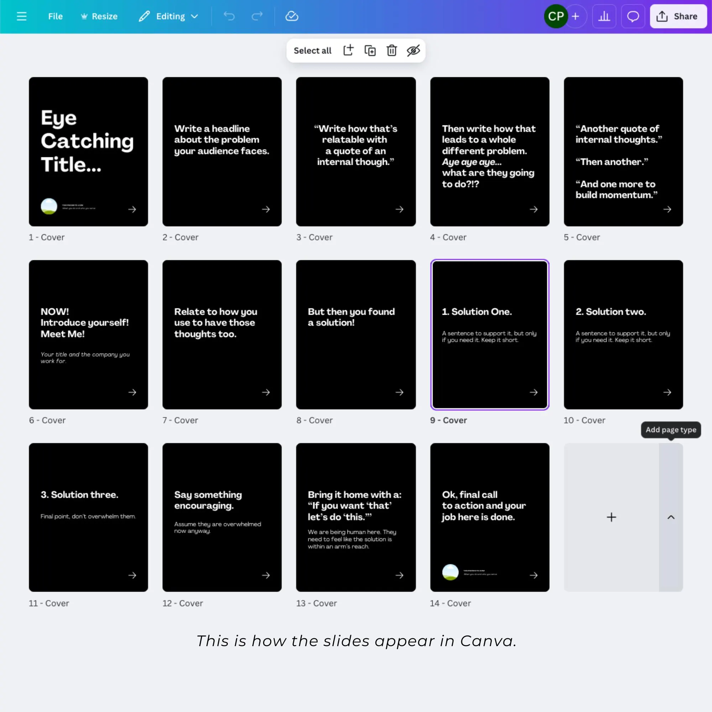Click Select all pages

313,51
